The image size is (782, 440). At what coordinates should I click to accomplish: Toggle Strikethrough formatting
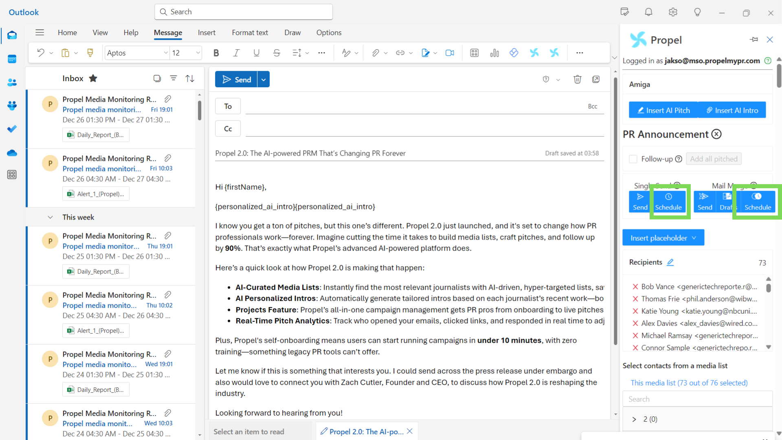point(277,53)
